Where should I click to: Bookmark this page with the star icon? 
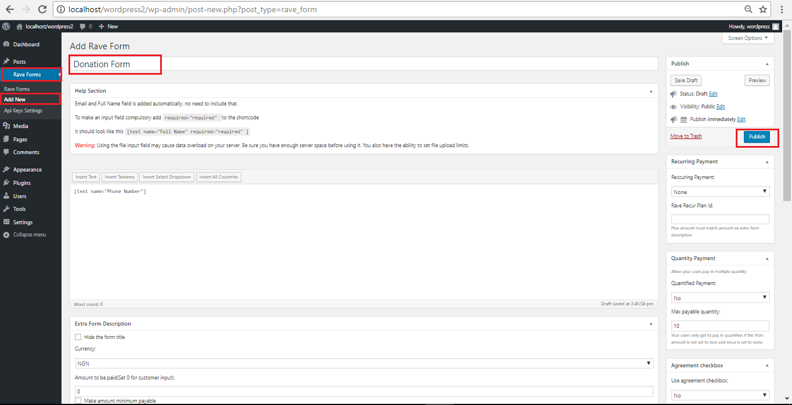(763, 9)
